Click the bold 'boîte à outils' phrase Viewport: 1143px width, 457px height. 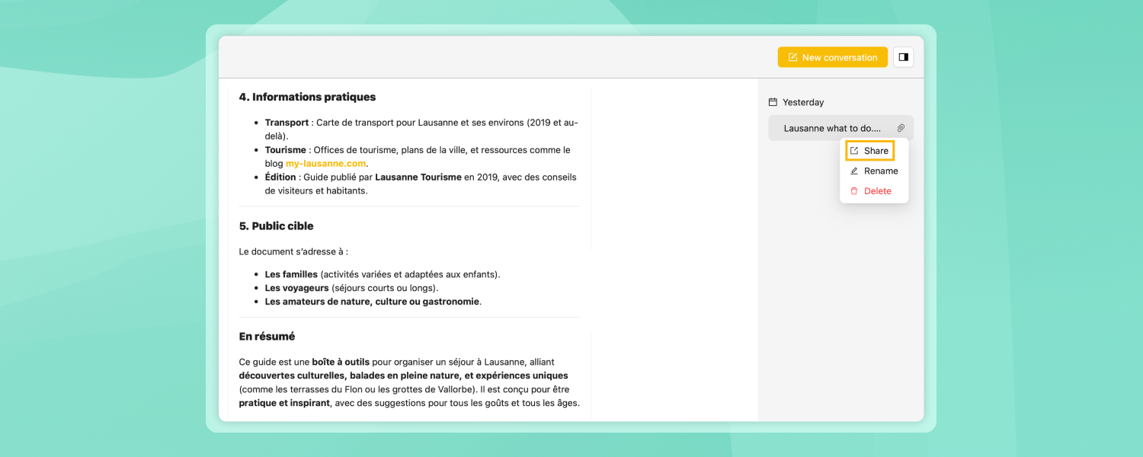[x=341, y=363]
